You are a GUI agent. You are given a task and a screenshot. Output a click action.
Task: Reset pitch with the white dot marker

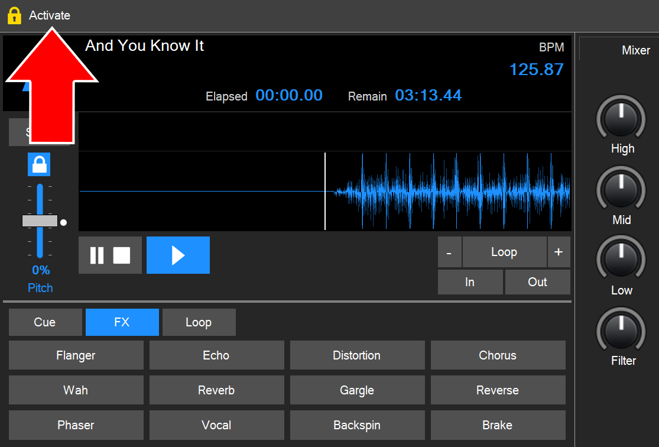[x=63, y=222]
